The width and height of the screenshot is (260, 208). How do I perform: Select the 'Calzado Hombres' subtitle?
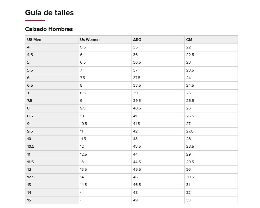49,29
